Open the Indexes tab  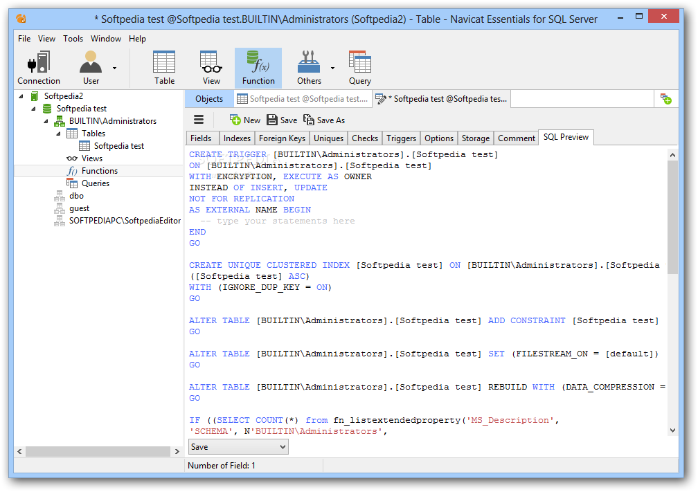tap(237, 138)
